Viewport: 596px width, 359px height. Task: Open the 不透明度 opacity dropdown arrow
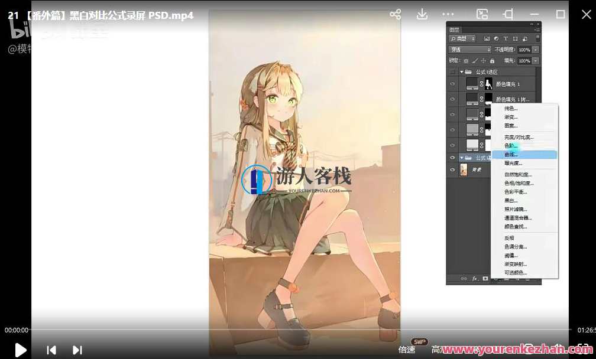[535, 50]
